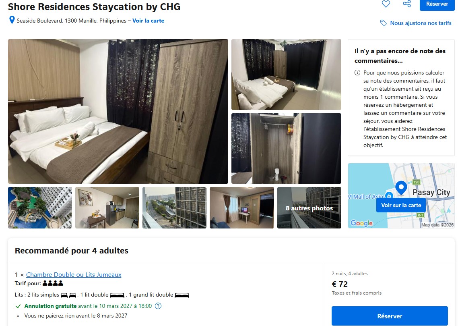Save property with the heart icon
The width and height of the screenshot is (458, 326).
point(386,4)
